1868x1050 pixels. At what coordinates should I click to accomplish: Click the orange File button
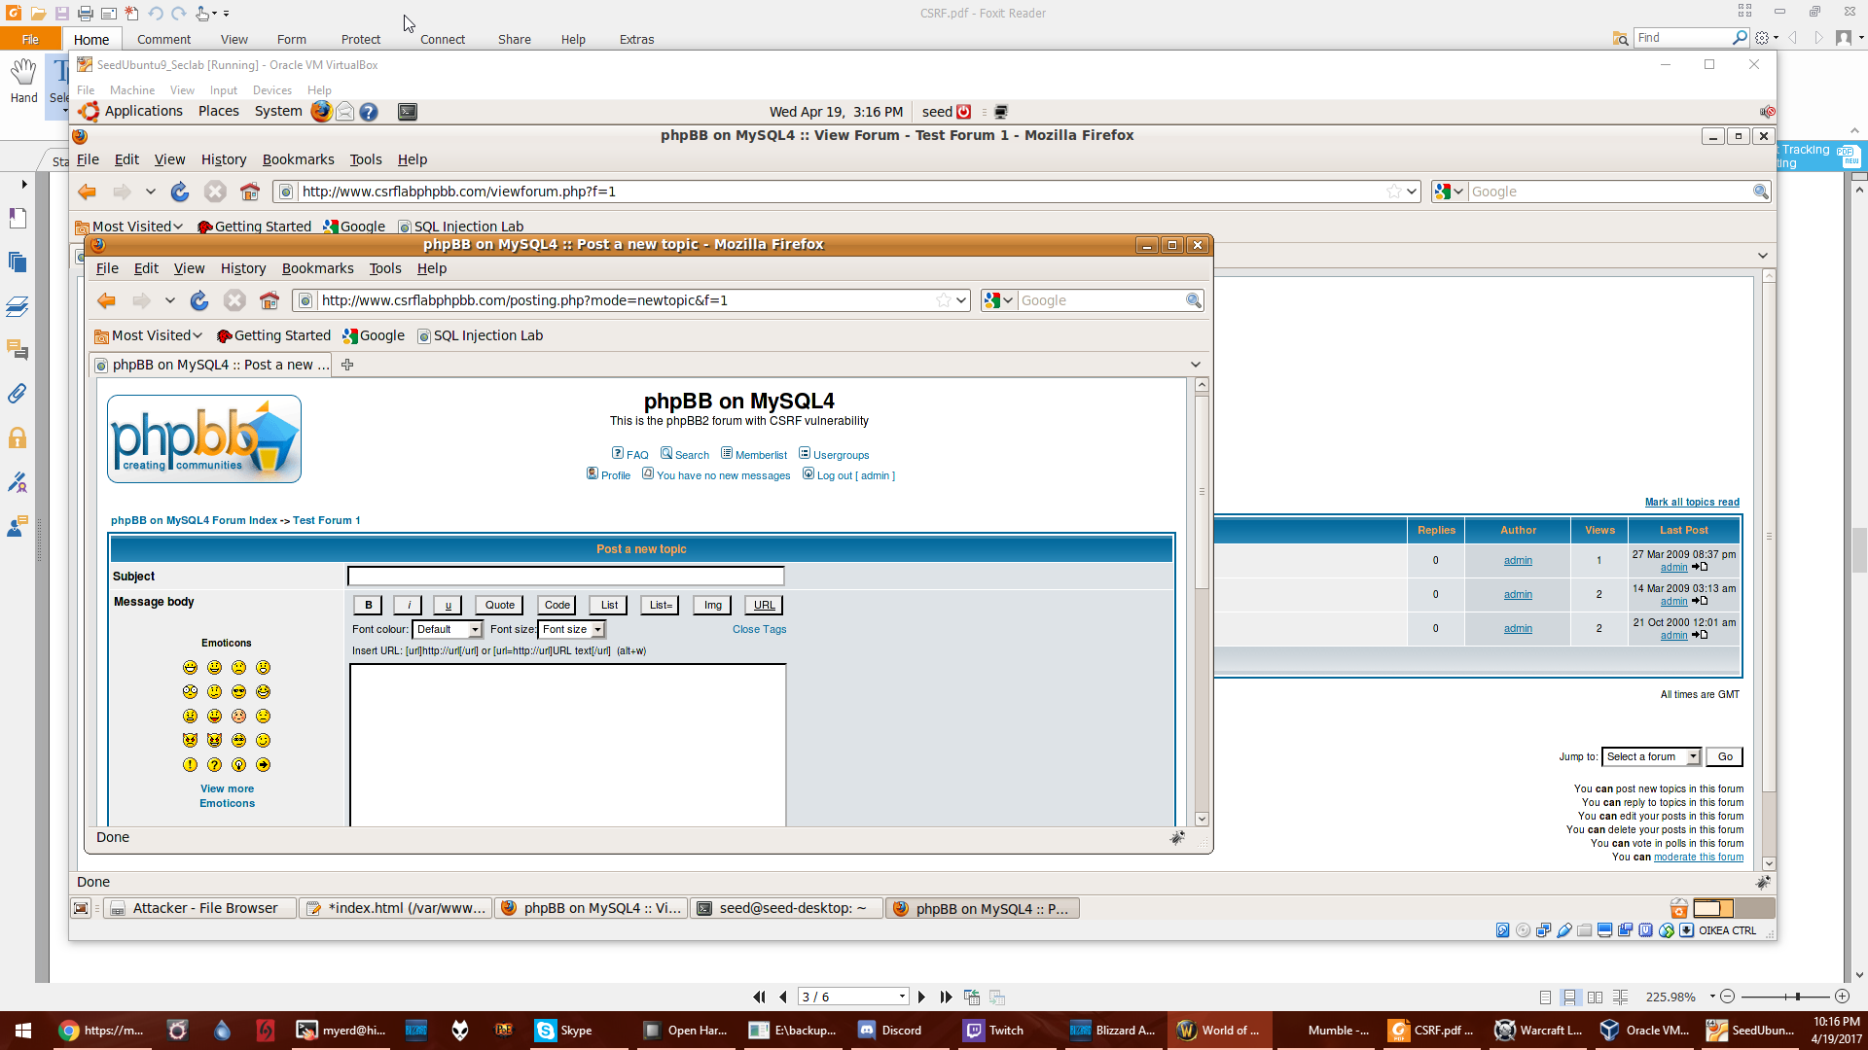pos(30,40)
